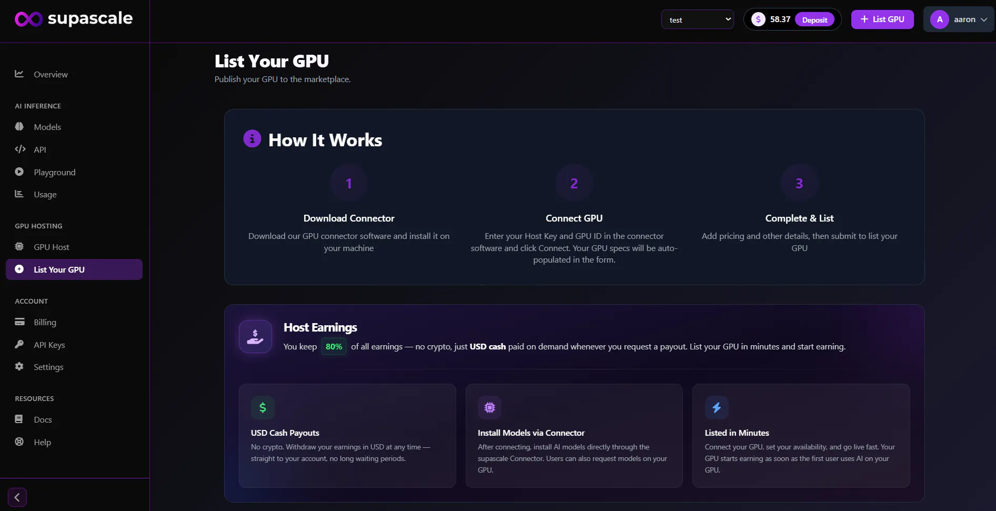Click the Listed in Minutes card title
Viewport: 996px width, 511px height.
[737, 433]
